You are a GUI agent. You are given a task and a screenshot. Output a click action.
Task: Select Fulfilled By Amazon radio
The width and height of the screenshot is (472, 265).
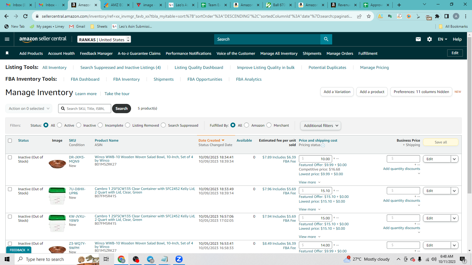point(247,125)
